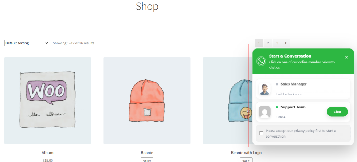The width and height of the screenshot is (357, 162).
Task: Click the gray status dot beside Sales Manager
Action: click(x=277, y=84)
